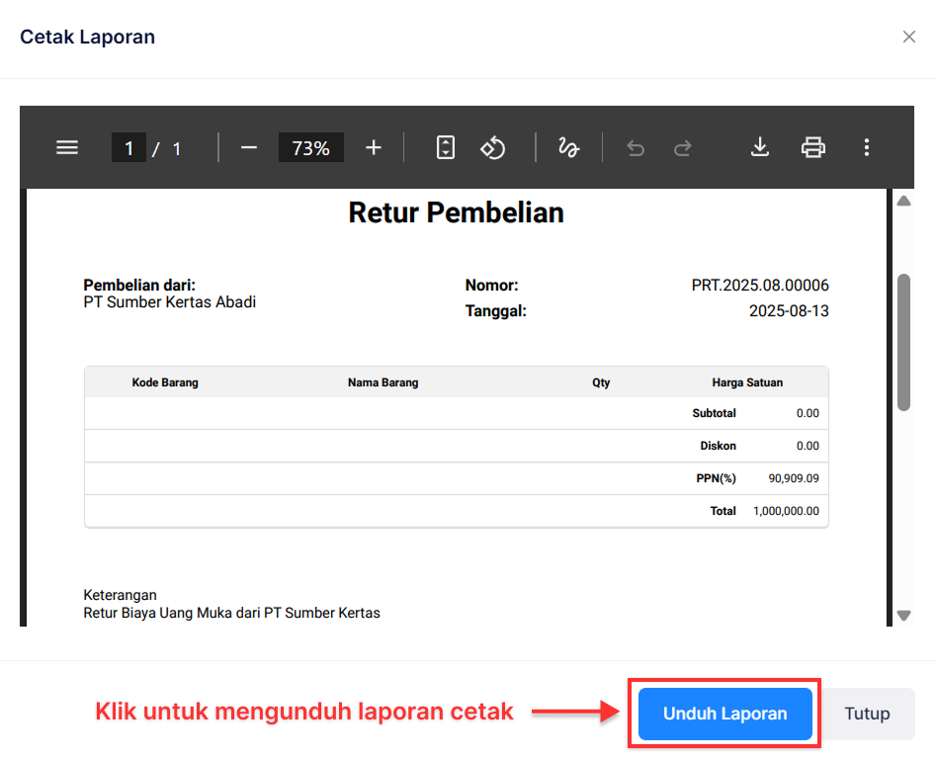The height and width of the screenshot is (759, 935).
Task: Open the print icon in the viewer toolbar
Action: coord(812,147)
